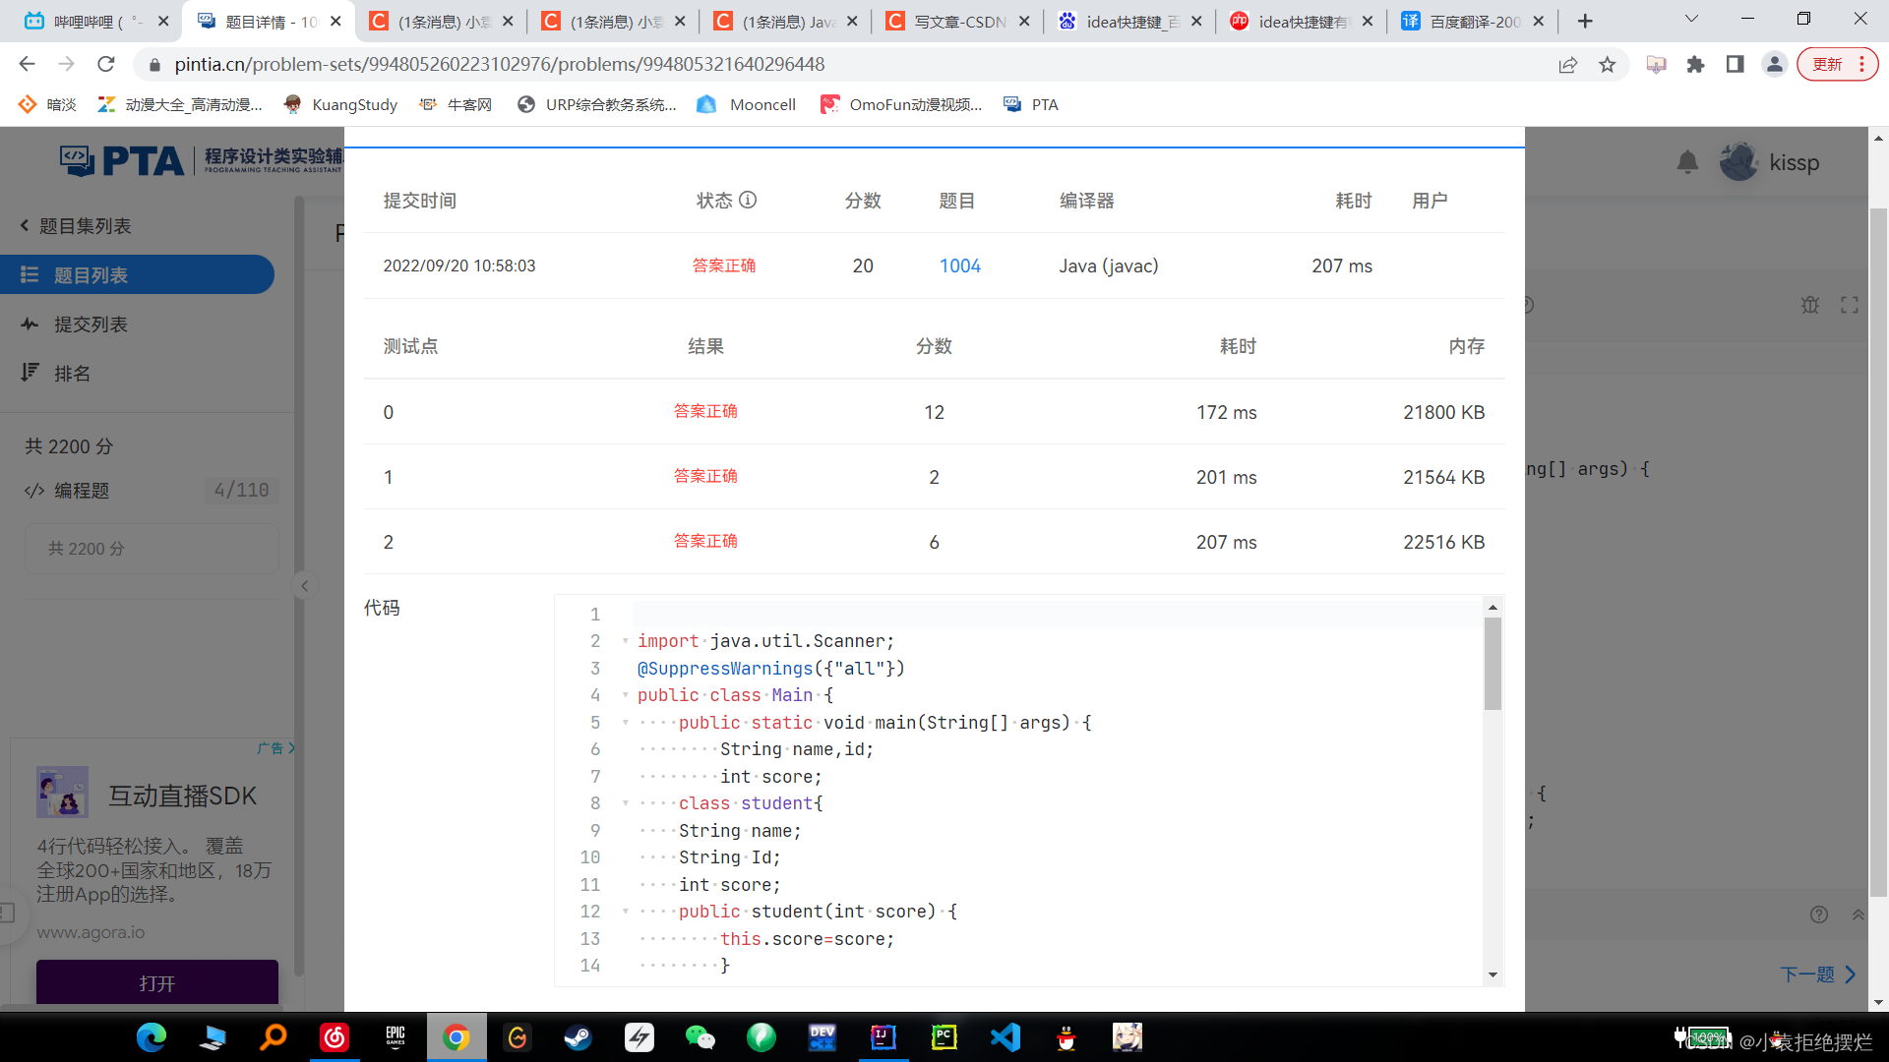Viewport: 1889px width, 1062px height.
Task: Toggle fullscreen editor icon
Action: coord(1850,306)
